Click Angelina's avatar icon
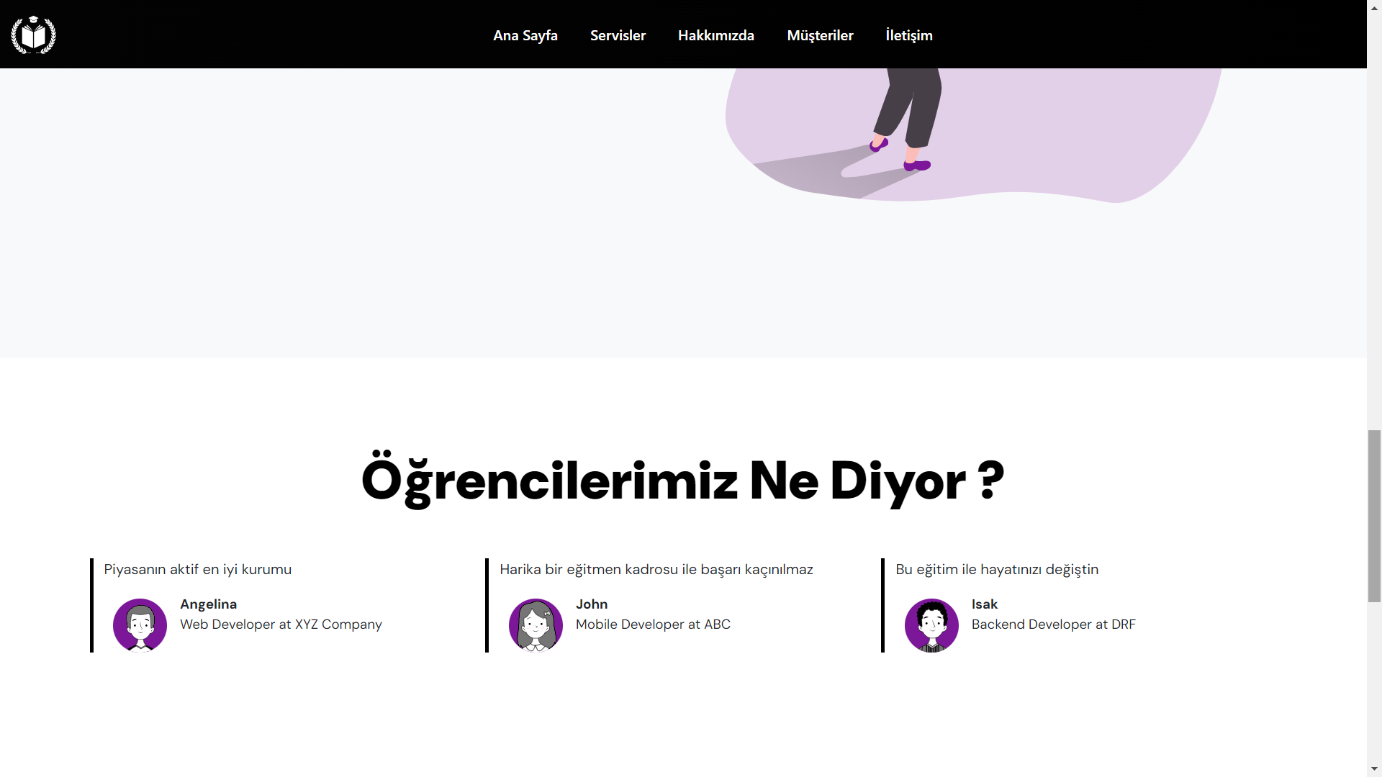The width and height of the screenshot is (1382, 777). point(140,625)
